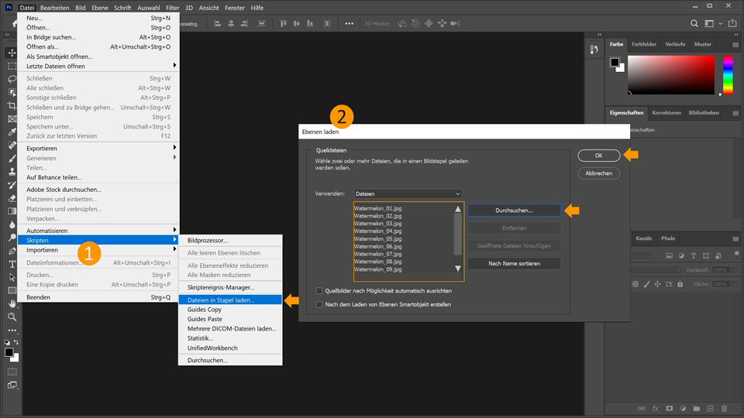The height and width of the screenshot is (418, 744).
Task: Switch to the Farbfelder tab
Action: click(x=643, y=44)
